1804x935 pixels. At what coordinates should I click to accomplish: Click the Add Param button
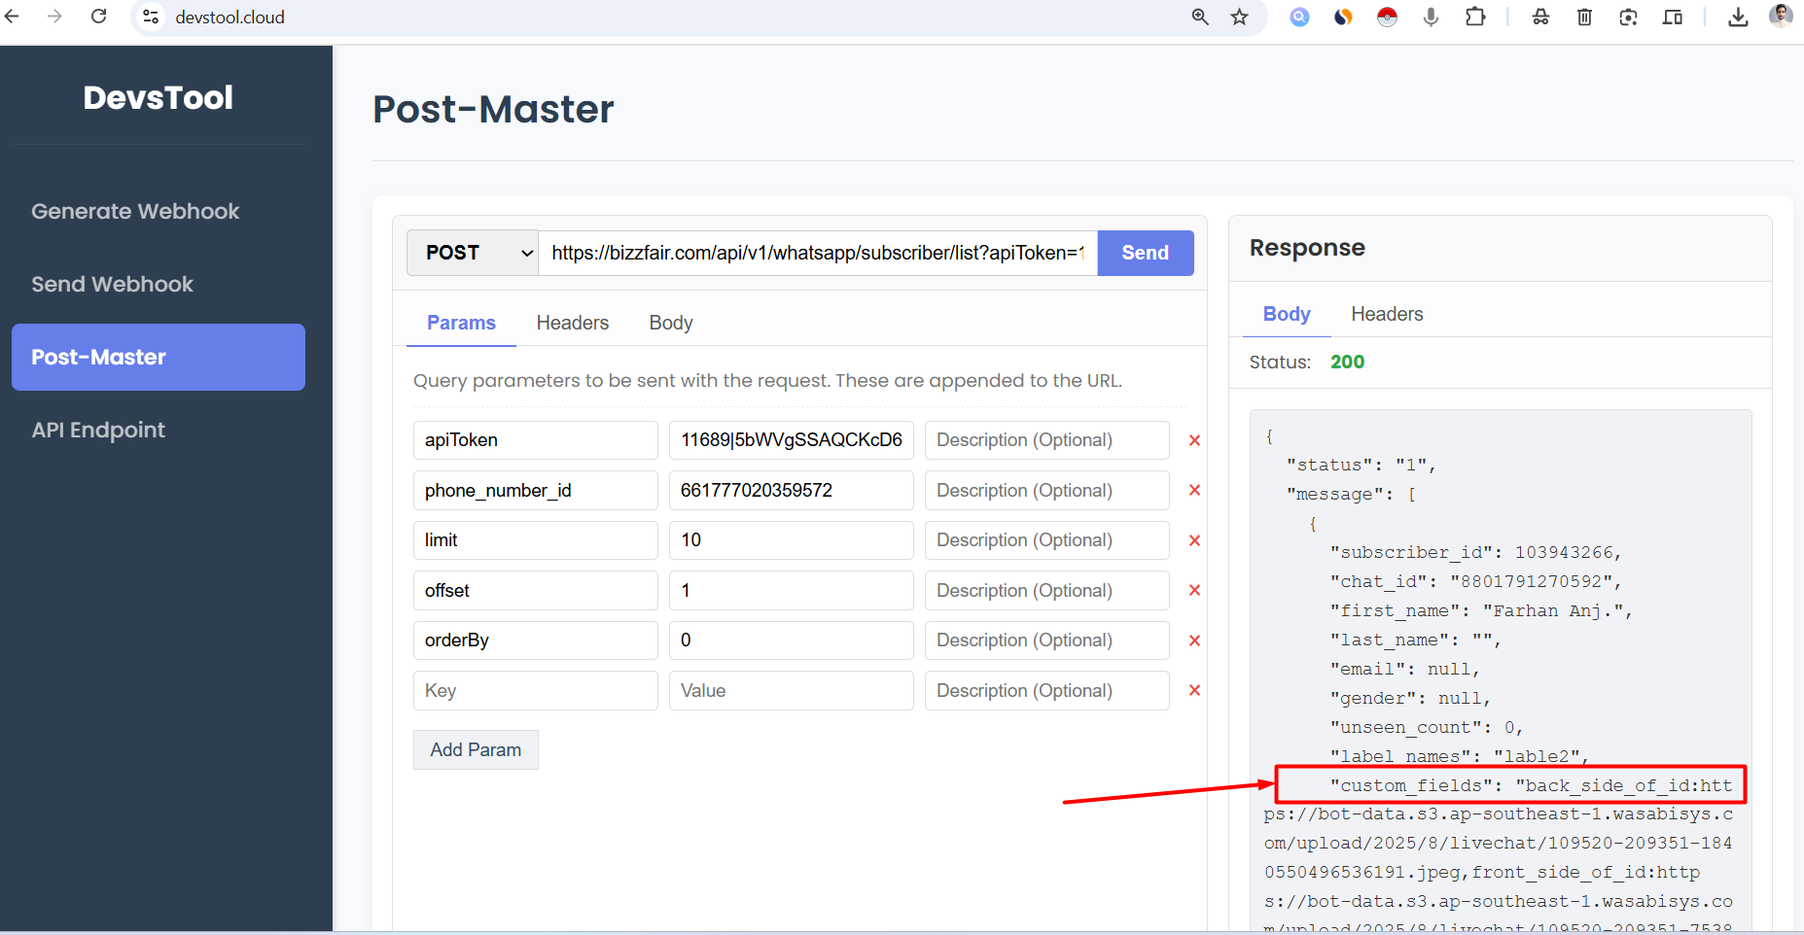pyautogui.click(x=476, y=749)
